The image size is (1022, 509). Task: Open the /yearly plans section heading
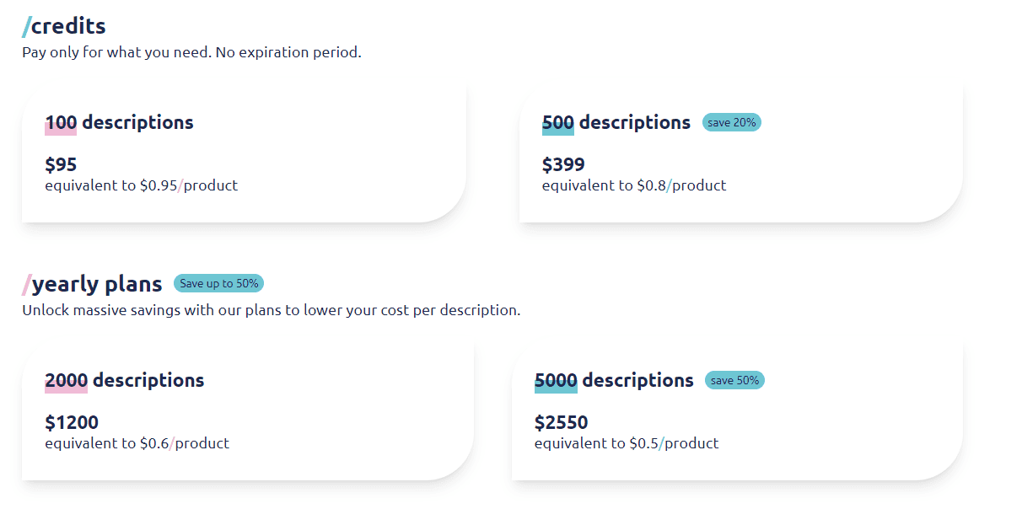(x=92, y=284)
